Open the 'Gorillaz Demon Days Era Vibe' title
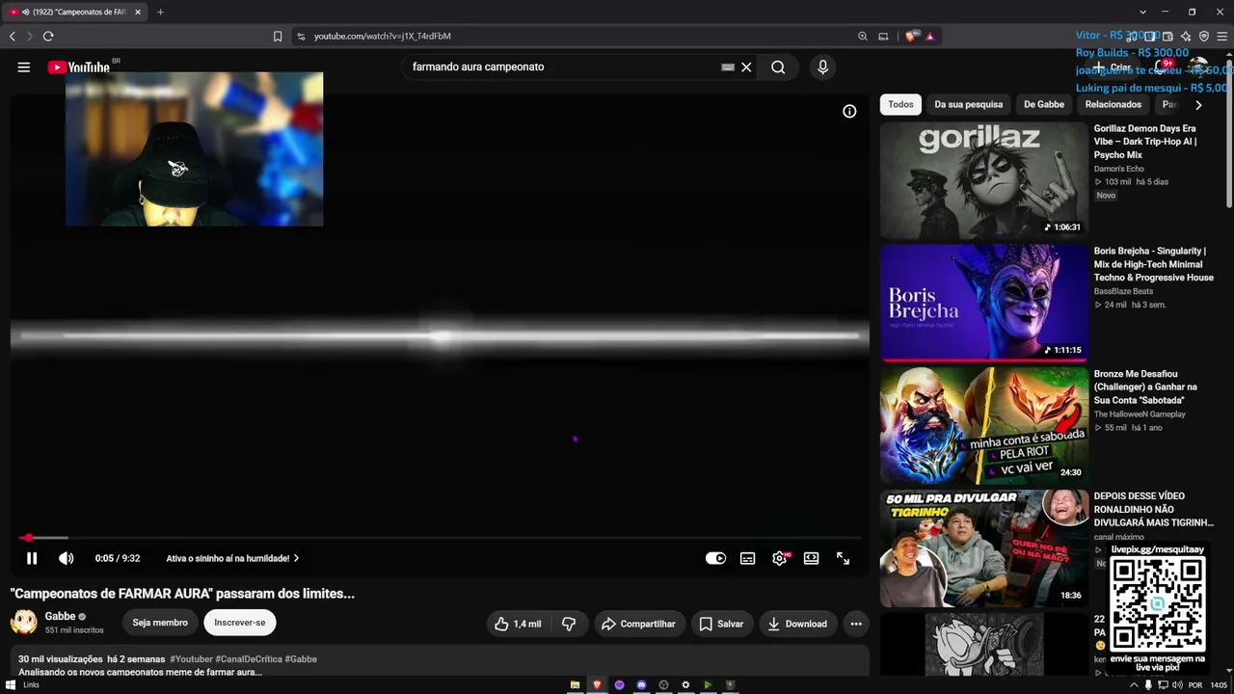The image size is (1234, 694). (x=1145, y=142)
